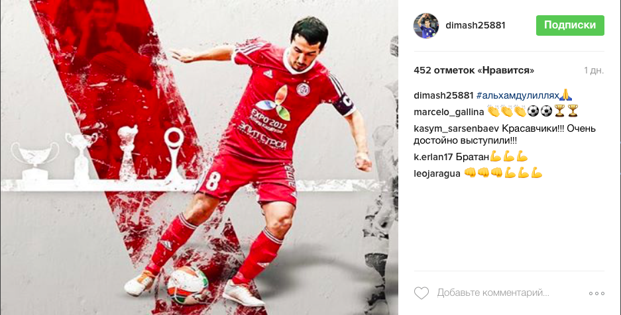Open the three-dots more options menu

(596, 293)
